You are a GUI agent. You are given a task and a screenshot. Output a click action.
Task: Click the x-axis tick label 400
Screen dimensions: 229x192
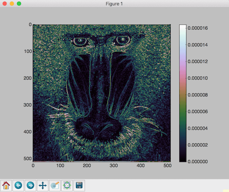[140, 166]
